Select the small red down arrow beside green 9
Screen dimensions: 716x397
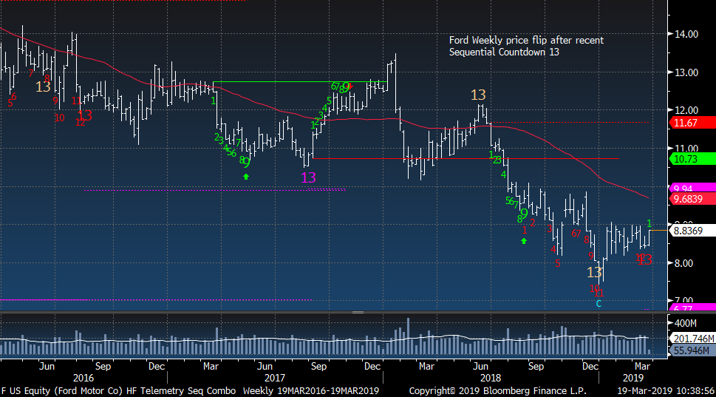tap(351, 86)
